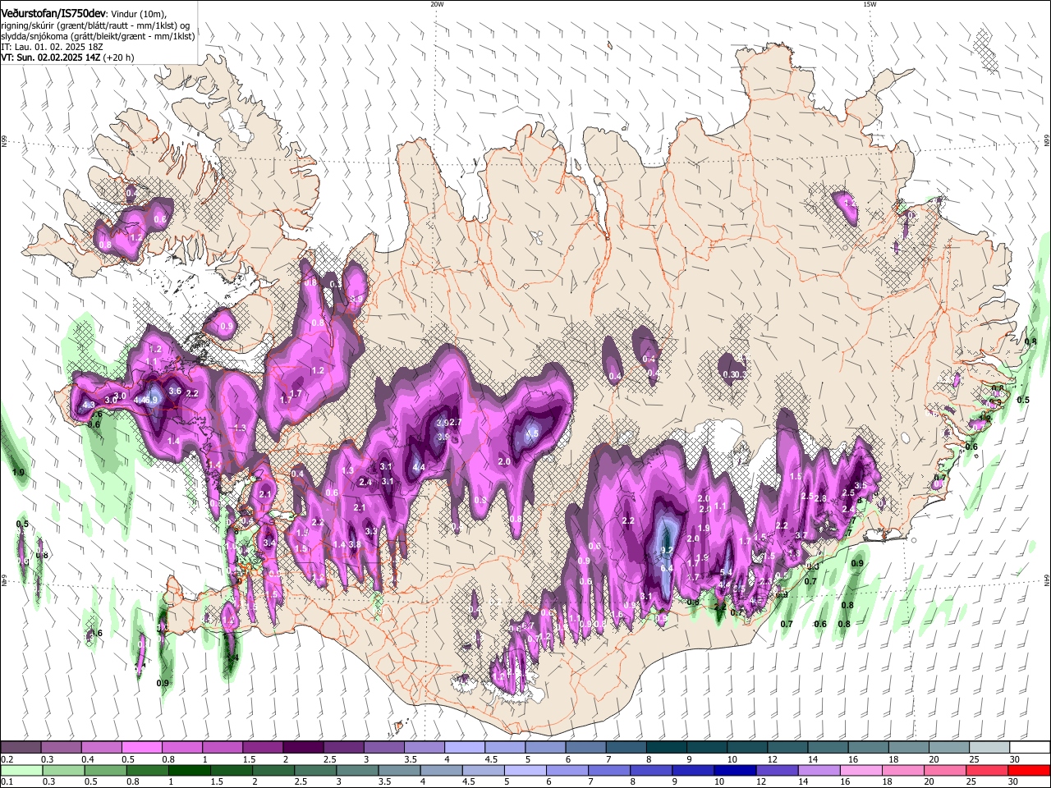Click the 2.7 precipitation value on the map
Screen dimensions: 1051x788
coord(457,422)
